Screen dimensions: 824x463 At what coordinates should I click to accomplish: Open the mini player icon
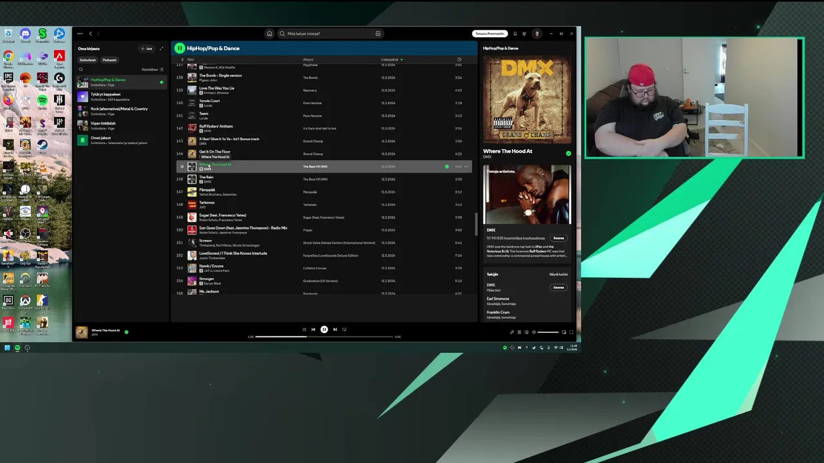point(564,332)
